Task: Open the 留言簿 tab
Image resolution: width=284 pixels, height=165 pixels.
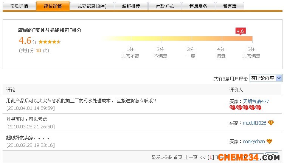Action: tap(230, 6)
